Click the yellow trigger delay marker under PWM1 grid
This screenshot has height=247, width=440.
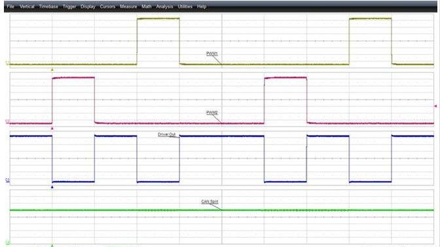[x=52, y=69]
